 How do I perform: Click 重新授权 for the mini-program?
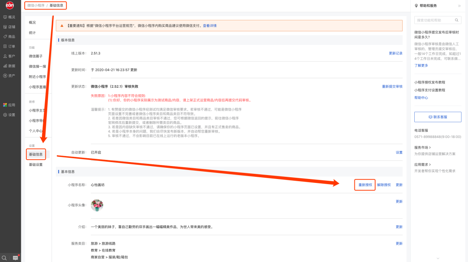(365, 185)
